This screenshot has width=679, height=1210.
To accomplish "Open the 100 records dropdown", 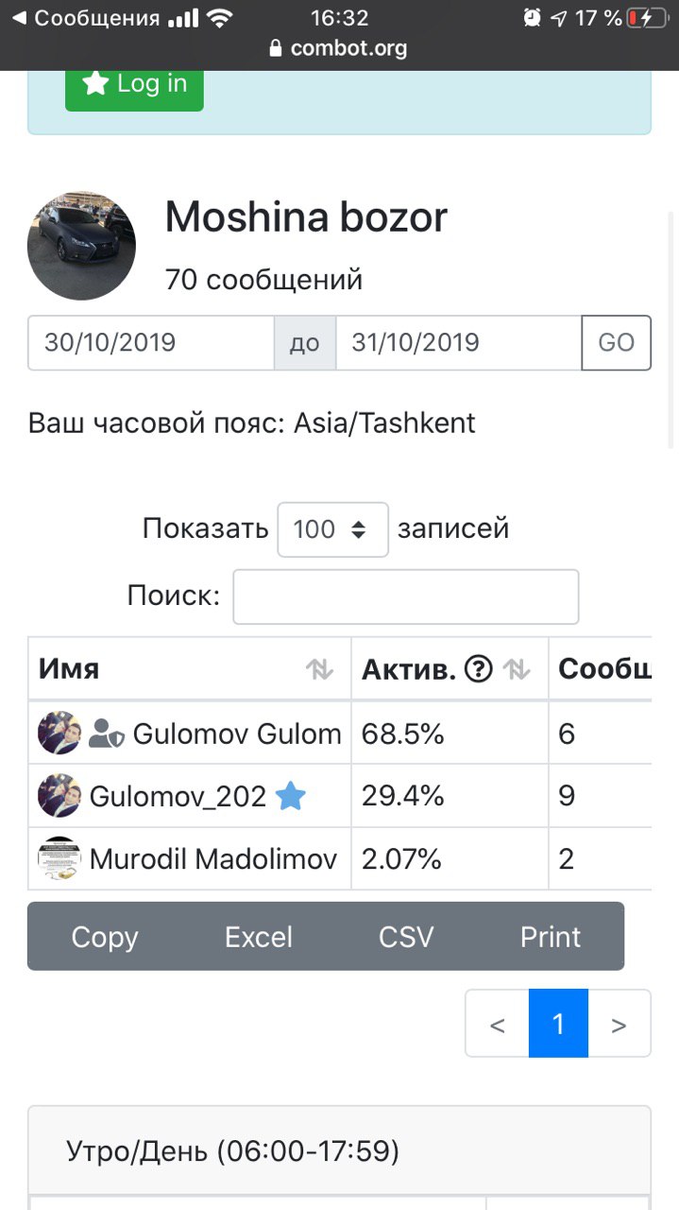I will (332, 529).
